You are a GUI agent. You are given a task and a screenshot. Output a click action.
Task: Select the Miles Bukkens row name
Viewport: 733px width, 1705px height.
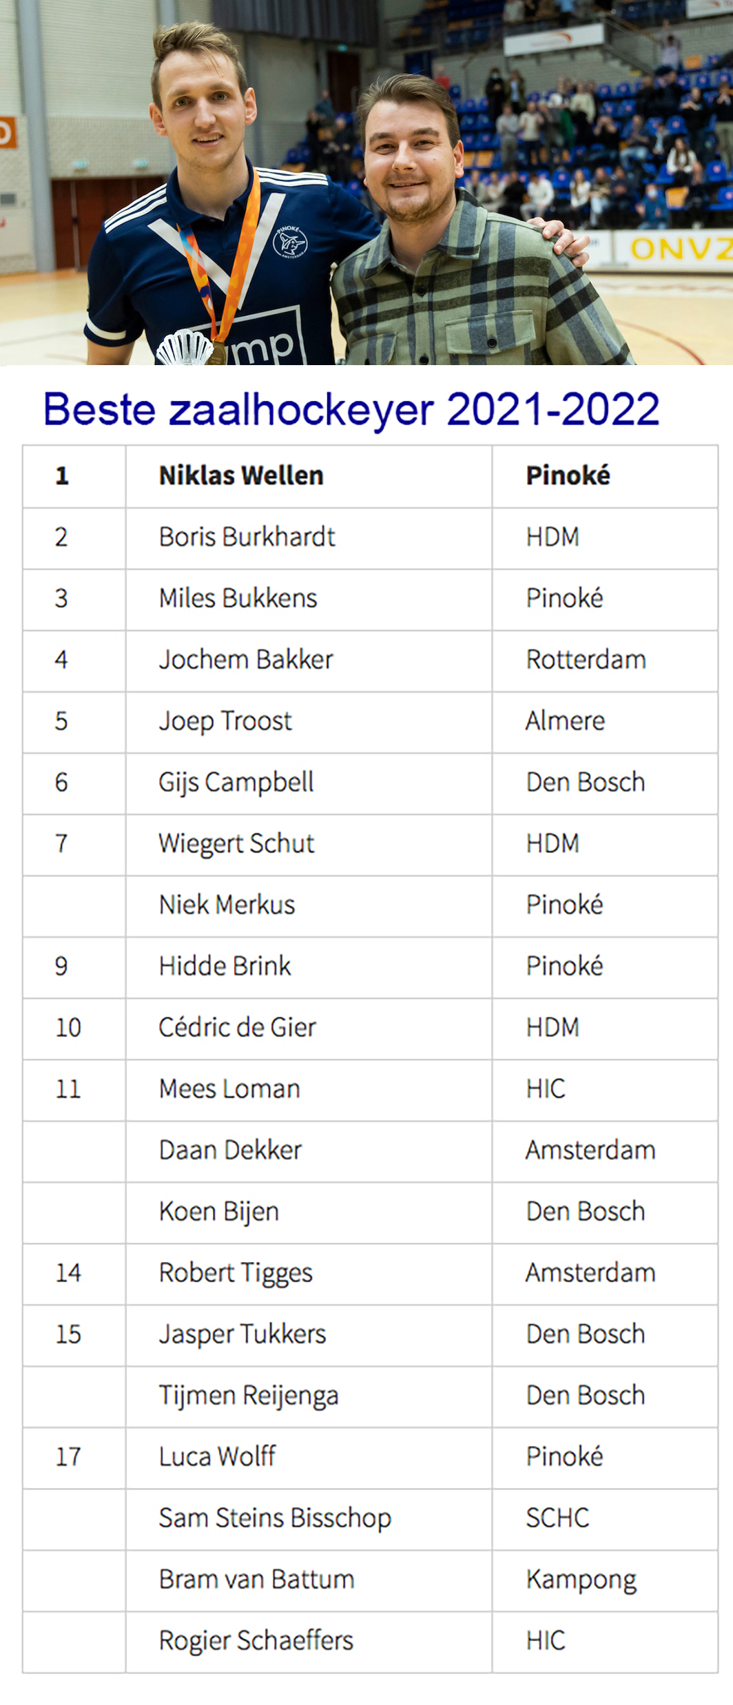238,598
